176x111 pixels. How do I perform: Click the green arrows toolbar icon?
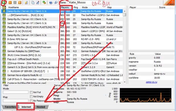pyautogui.click(x=44, y=2)
